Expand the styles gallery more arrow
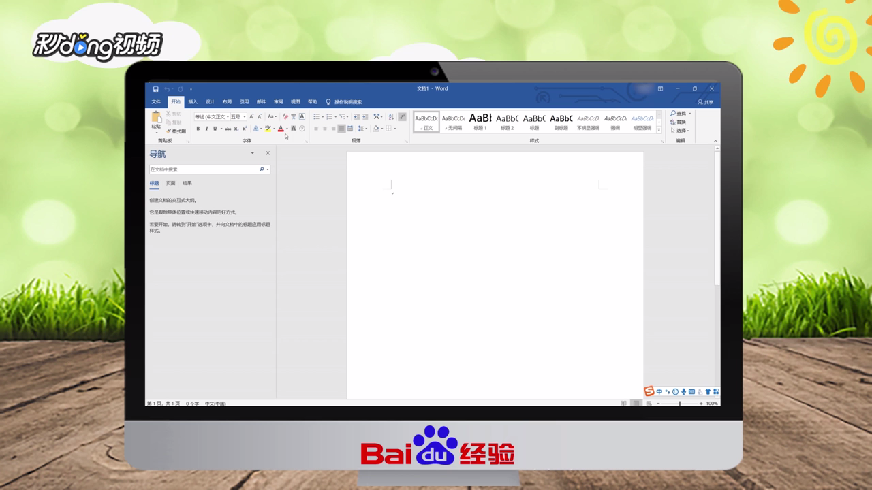This screenshot has width=872, height=490. click(x=659, y=129)
